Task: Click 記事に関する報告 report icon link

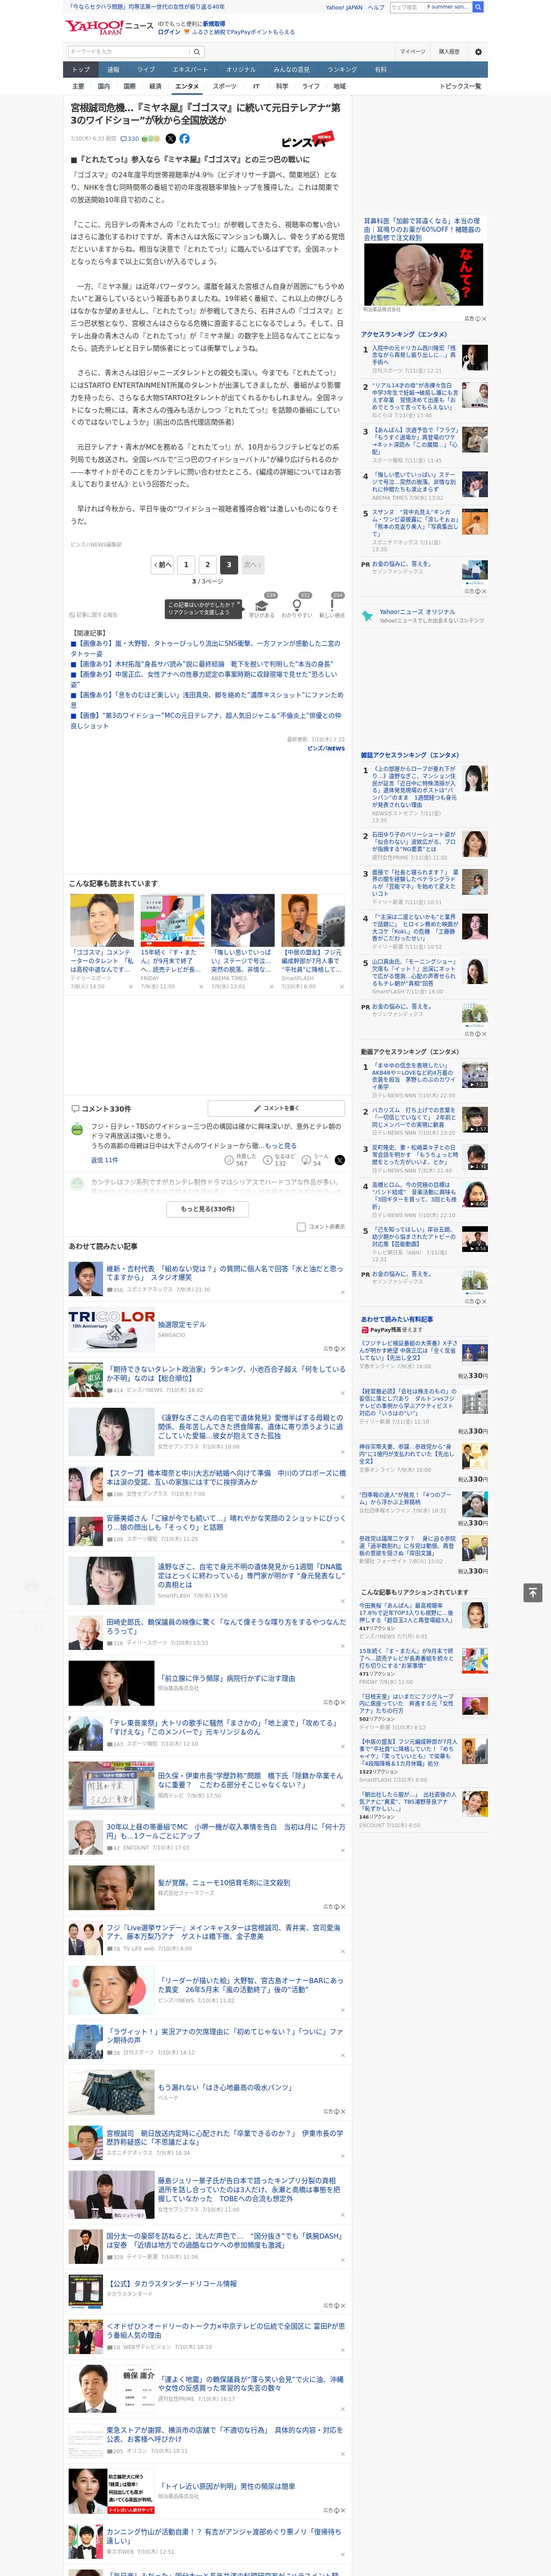Action: pyautogui.click(x=94, y=615)
